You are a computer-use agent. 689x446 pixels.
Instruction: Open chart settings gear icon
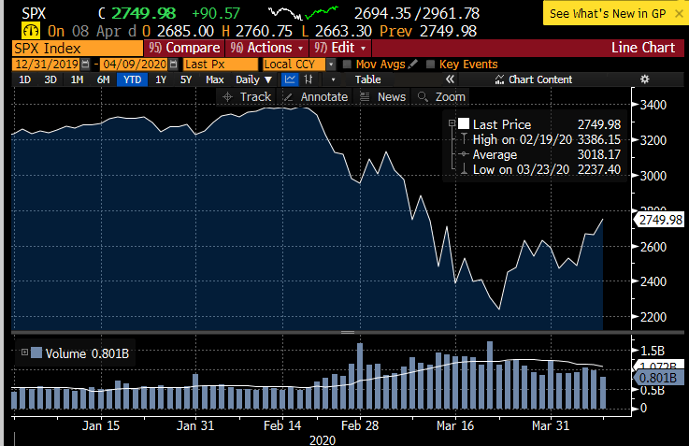[x=644, y=79]
